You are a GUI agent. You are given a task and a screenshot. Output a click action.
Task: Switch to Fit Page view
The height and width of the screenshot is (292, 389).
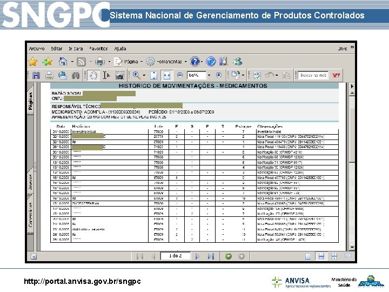154,76
